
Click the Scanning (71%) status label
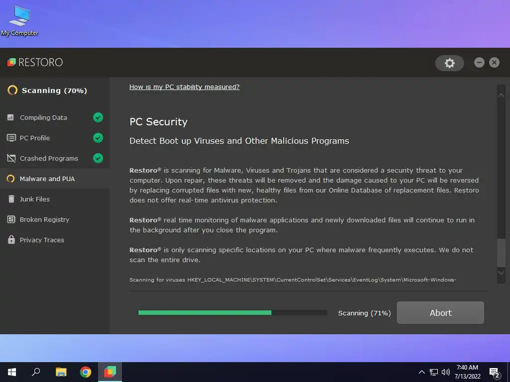click(x=364, y=313)
